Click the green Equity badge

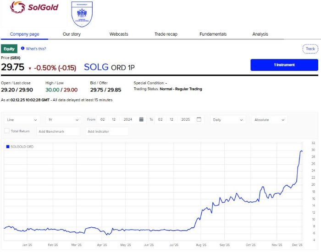coord(9,48)
